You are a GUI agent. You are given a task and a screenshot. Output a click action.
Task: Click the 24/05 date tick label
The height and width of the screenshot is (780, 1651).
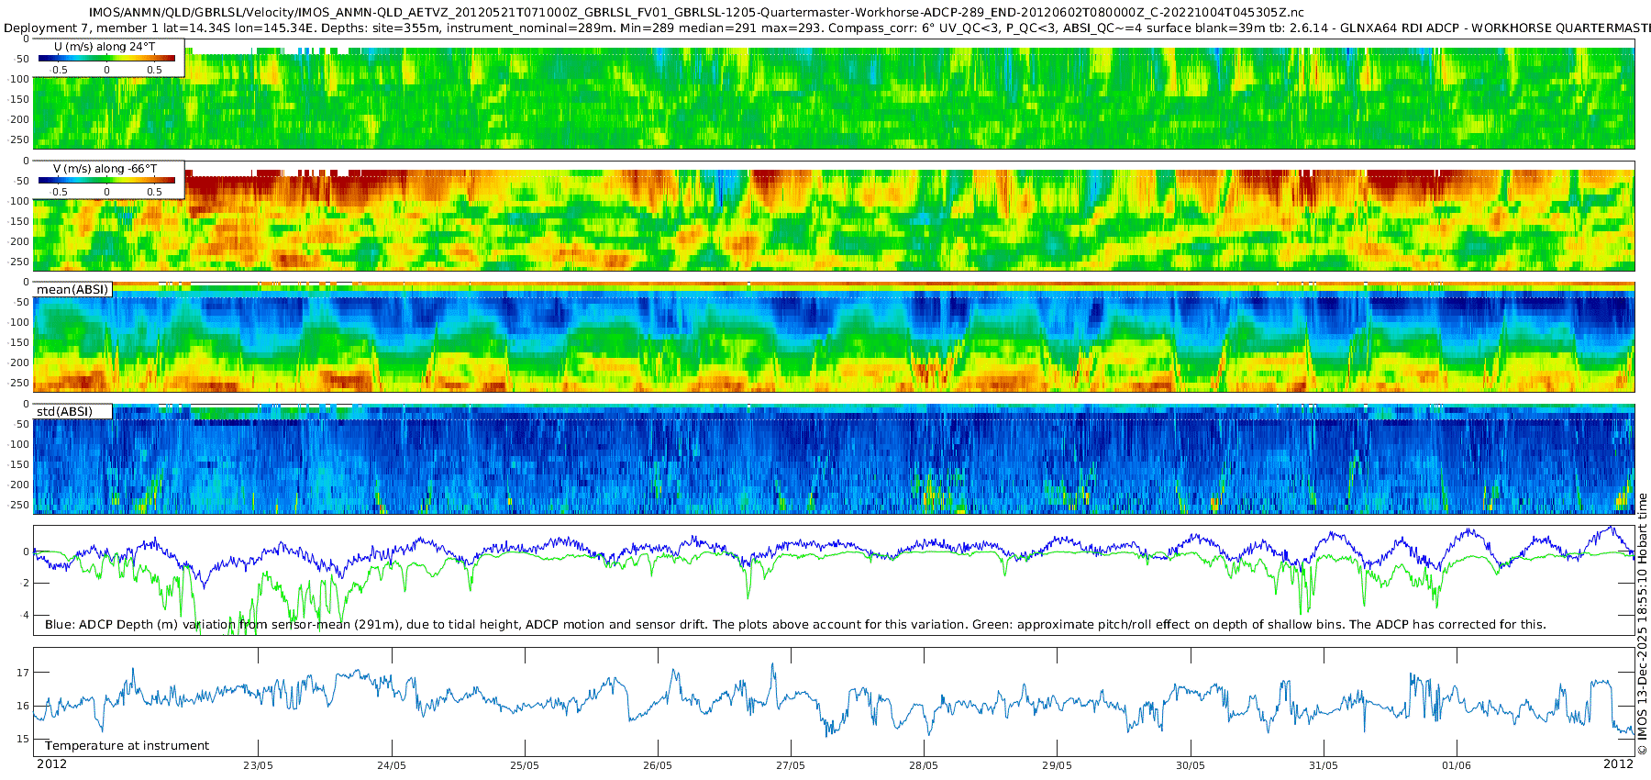(391, 765)
